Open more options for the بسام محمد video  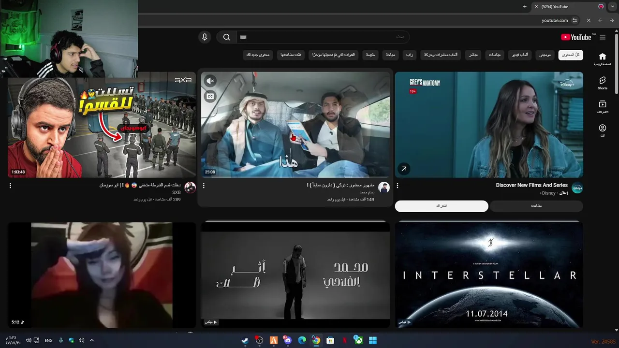click(204, 186)
